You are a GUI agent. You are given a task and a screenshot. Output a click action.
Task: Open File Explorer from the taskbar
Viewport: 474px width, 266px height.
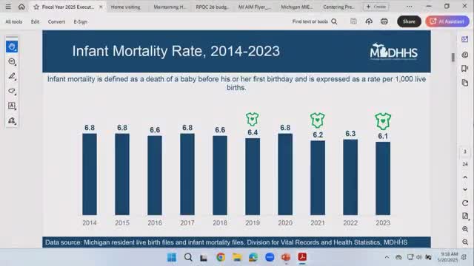coord(237,257)
